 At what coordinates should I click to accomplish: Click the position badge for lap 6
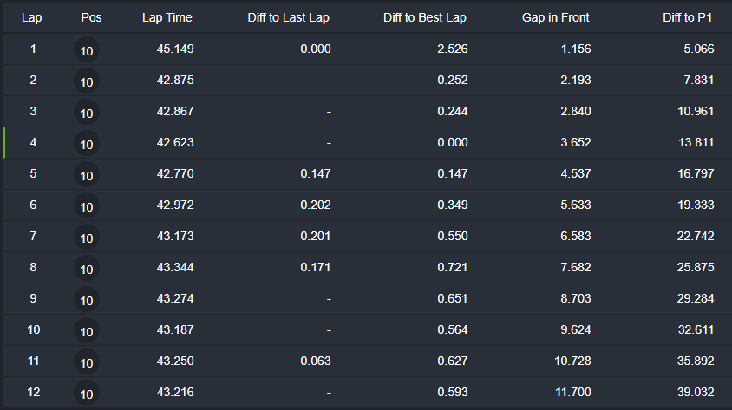click(87, 206)
